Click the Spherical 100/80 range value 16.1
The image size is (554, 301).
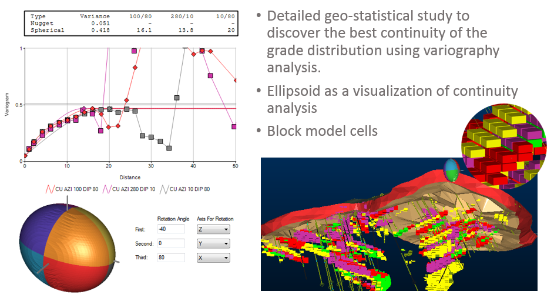(144, 31)
